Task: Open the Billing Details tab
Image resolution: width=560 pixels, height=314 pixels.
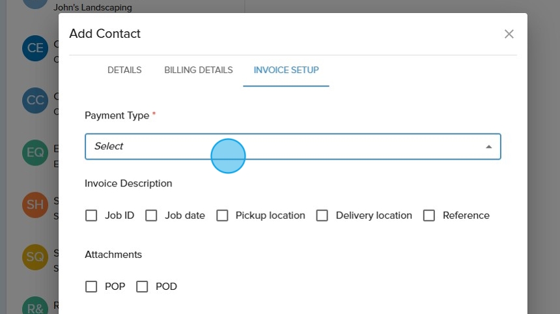Action: (199, 70)
